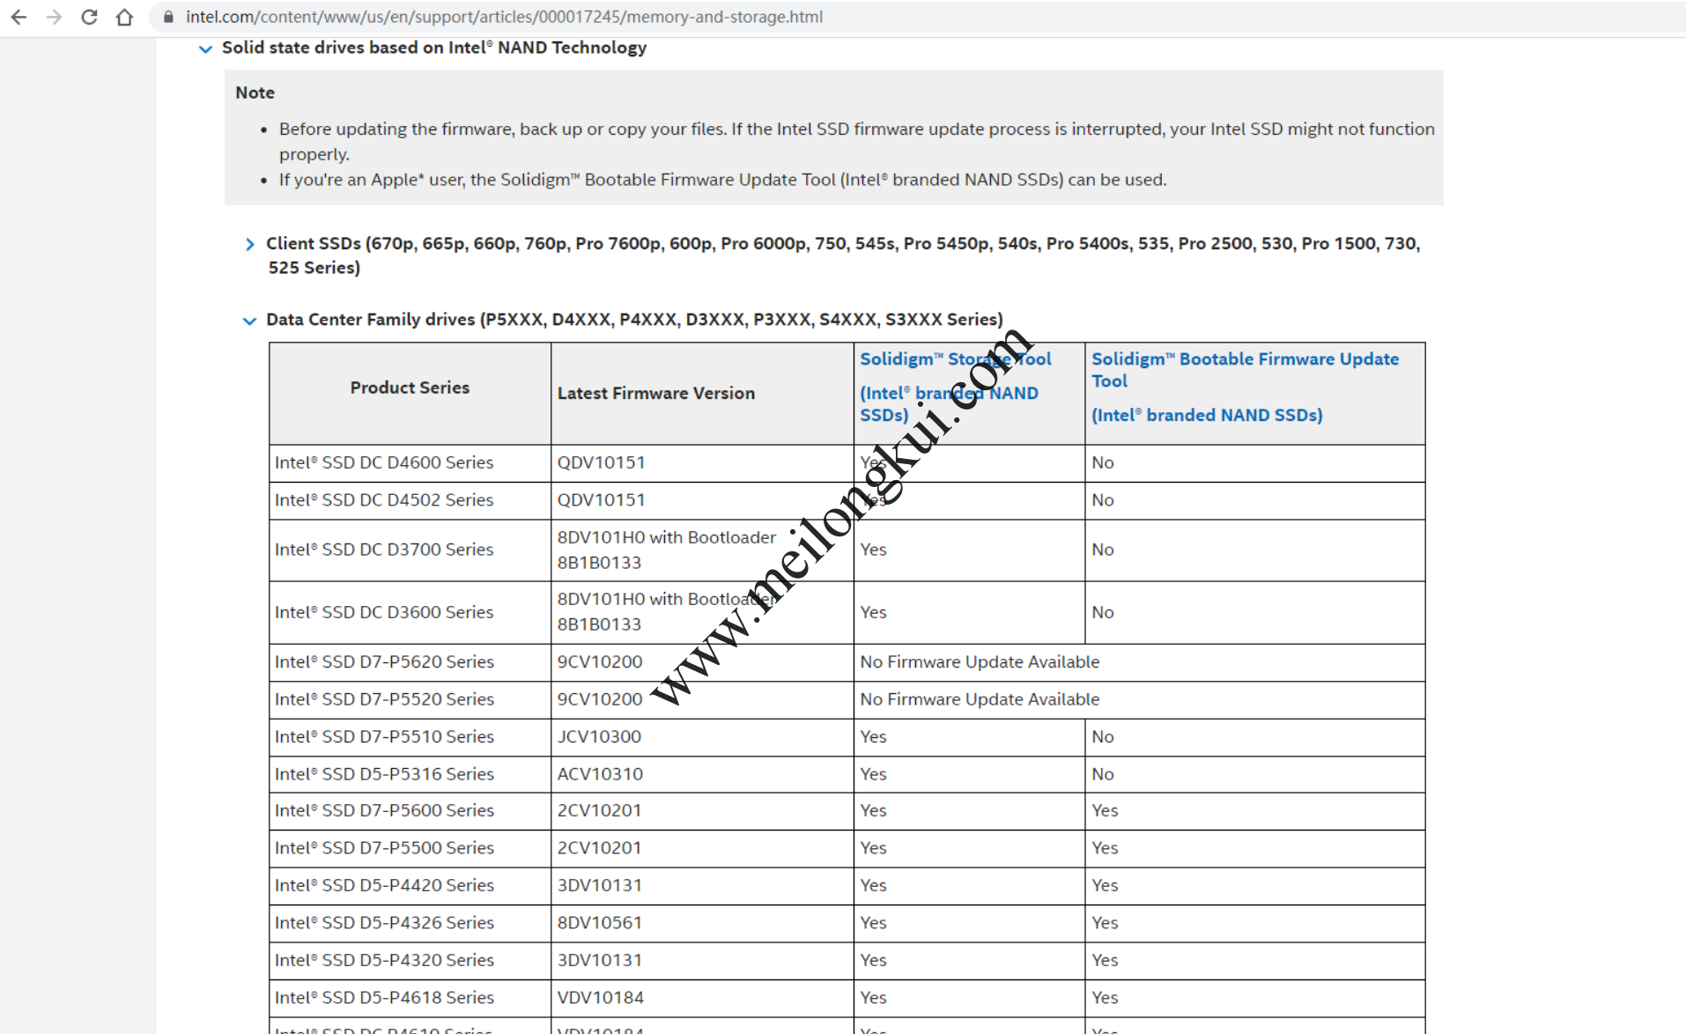
Task: Open the Solidigm Storage Tool link
Action: coord(956,359)
